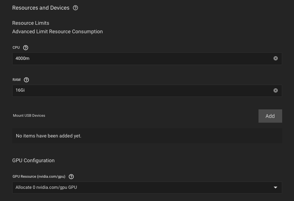Open help for Resources and Devices
294x201 pixels.
point(75,8)
